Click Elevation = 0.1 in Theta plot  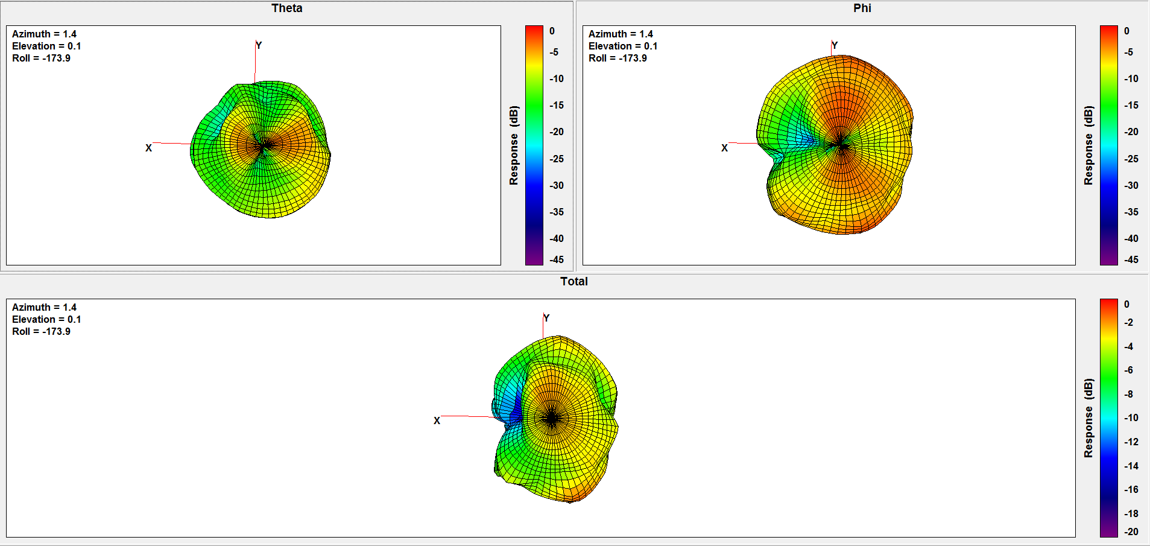coord(46,46)
